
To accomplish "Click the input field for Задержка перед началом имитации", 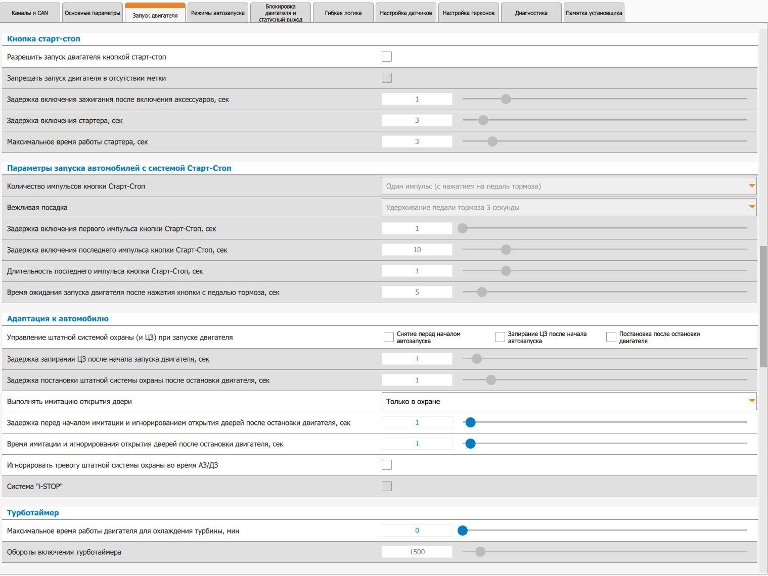I will click(x=417, y=422).
